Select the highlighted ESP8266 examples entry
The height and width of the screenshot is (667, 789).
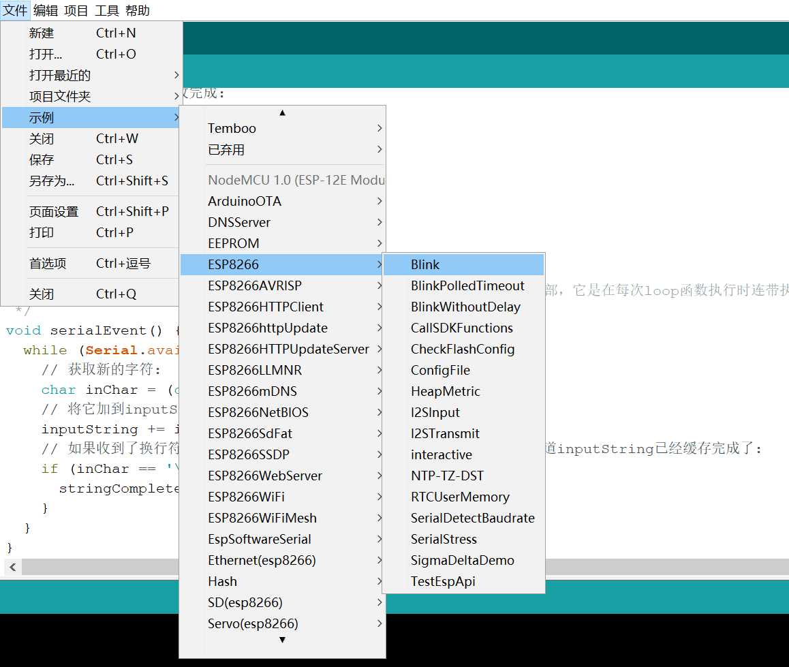point(282,264)
